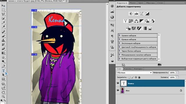Select the Horizontal Type tool
The image size is (186, 104).
(3, 70)
